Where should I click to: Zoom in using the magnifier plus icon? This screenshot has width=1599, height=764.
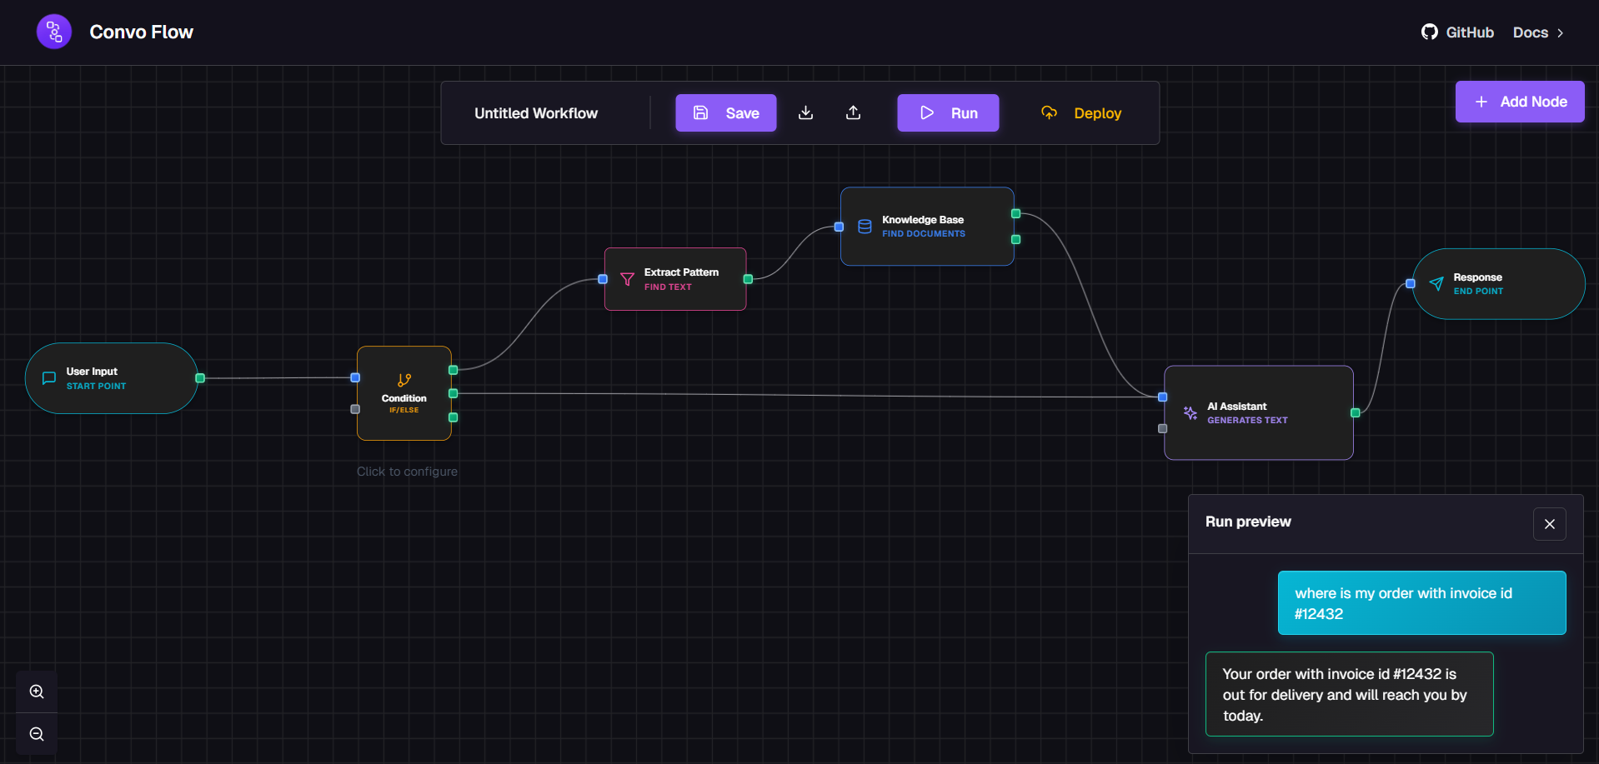36,692
